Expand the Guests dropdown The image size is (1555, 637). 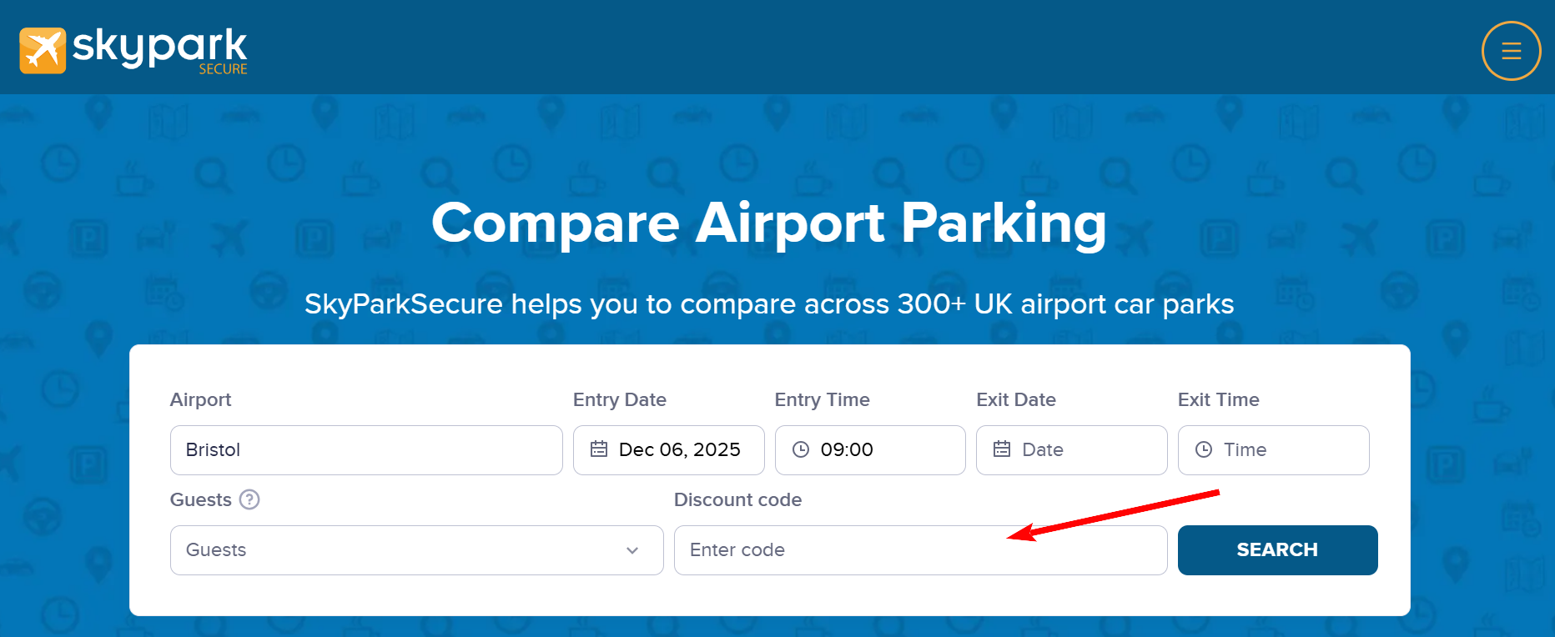(632, 550)
